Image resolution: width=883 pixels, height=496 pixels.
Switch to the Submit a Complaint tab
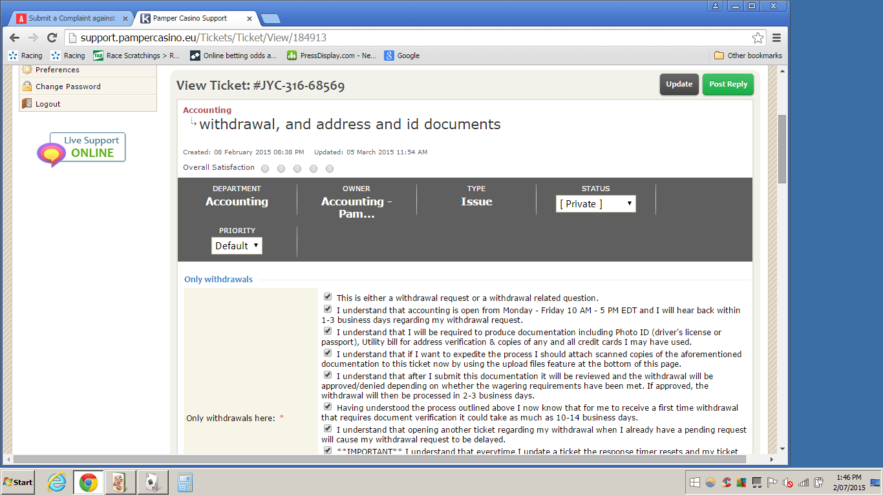point(71,19)
